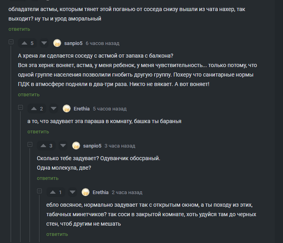
Task: Collapse Erethia's comment from 2 hours ago
Action: [x=39, y=191]
